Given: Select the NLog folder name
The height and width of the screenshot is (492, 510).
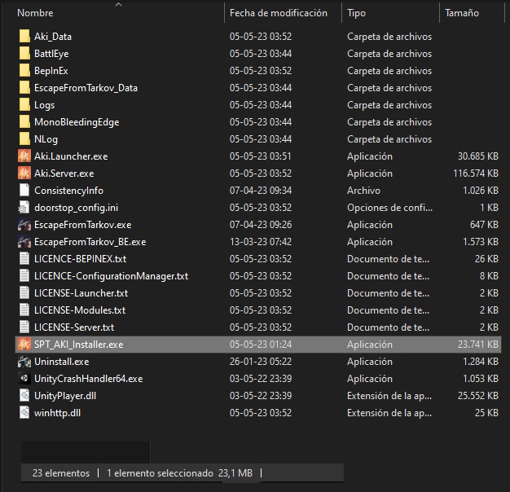Looking at the screenshot, I should point(46,139).
